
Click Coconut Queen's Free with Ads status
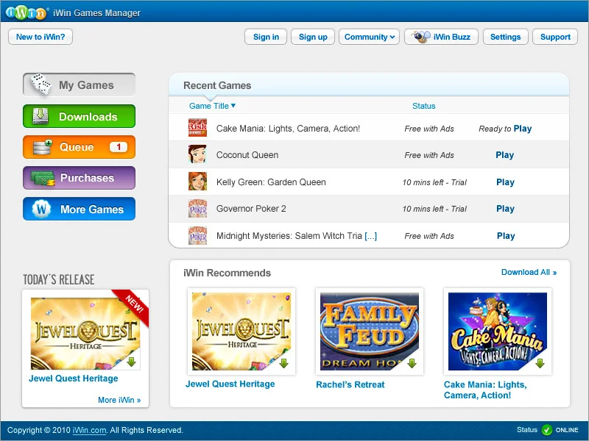pos(429,155)
